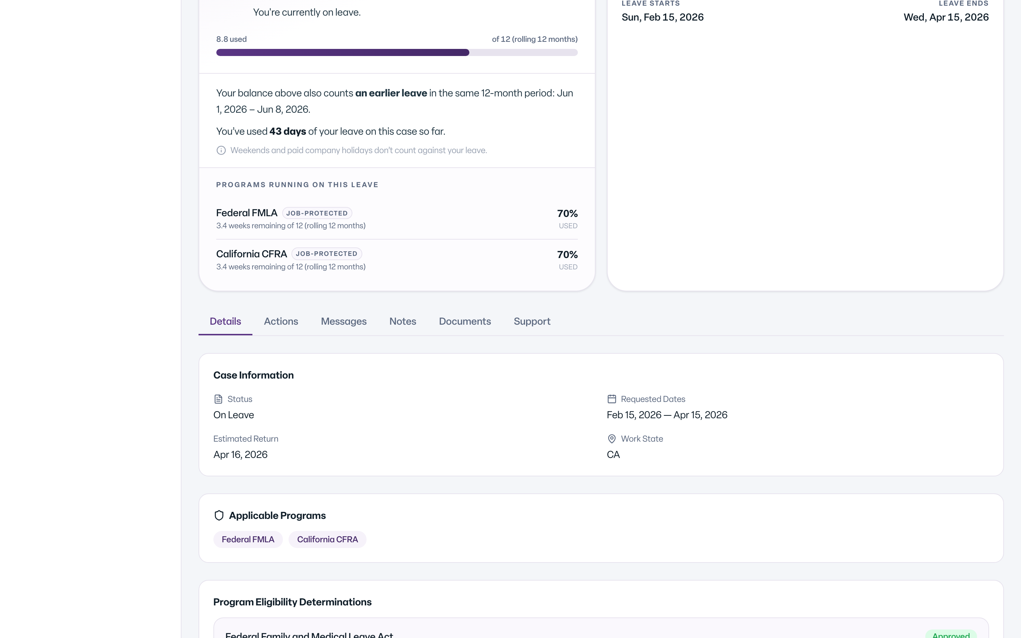1021x638 pixels.
Task: Click the bold '43 days' text
Action: 288,131
